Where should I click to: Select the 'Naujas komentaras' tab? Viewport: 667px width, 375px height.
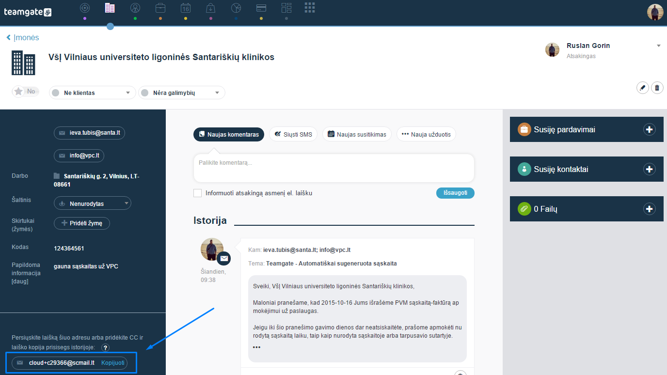tap(229, 134)
